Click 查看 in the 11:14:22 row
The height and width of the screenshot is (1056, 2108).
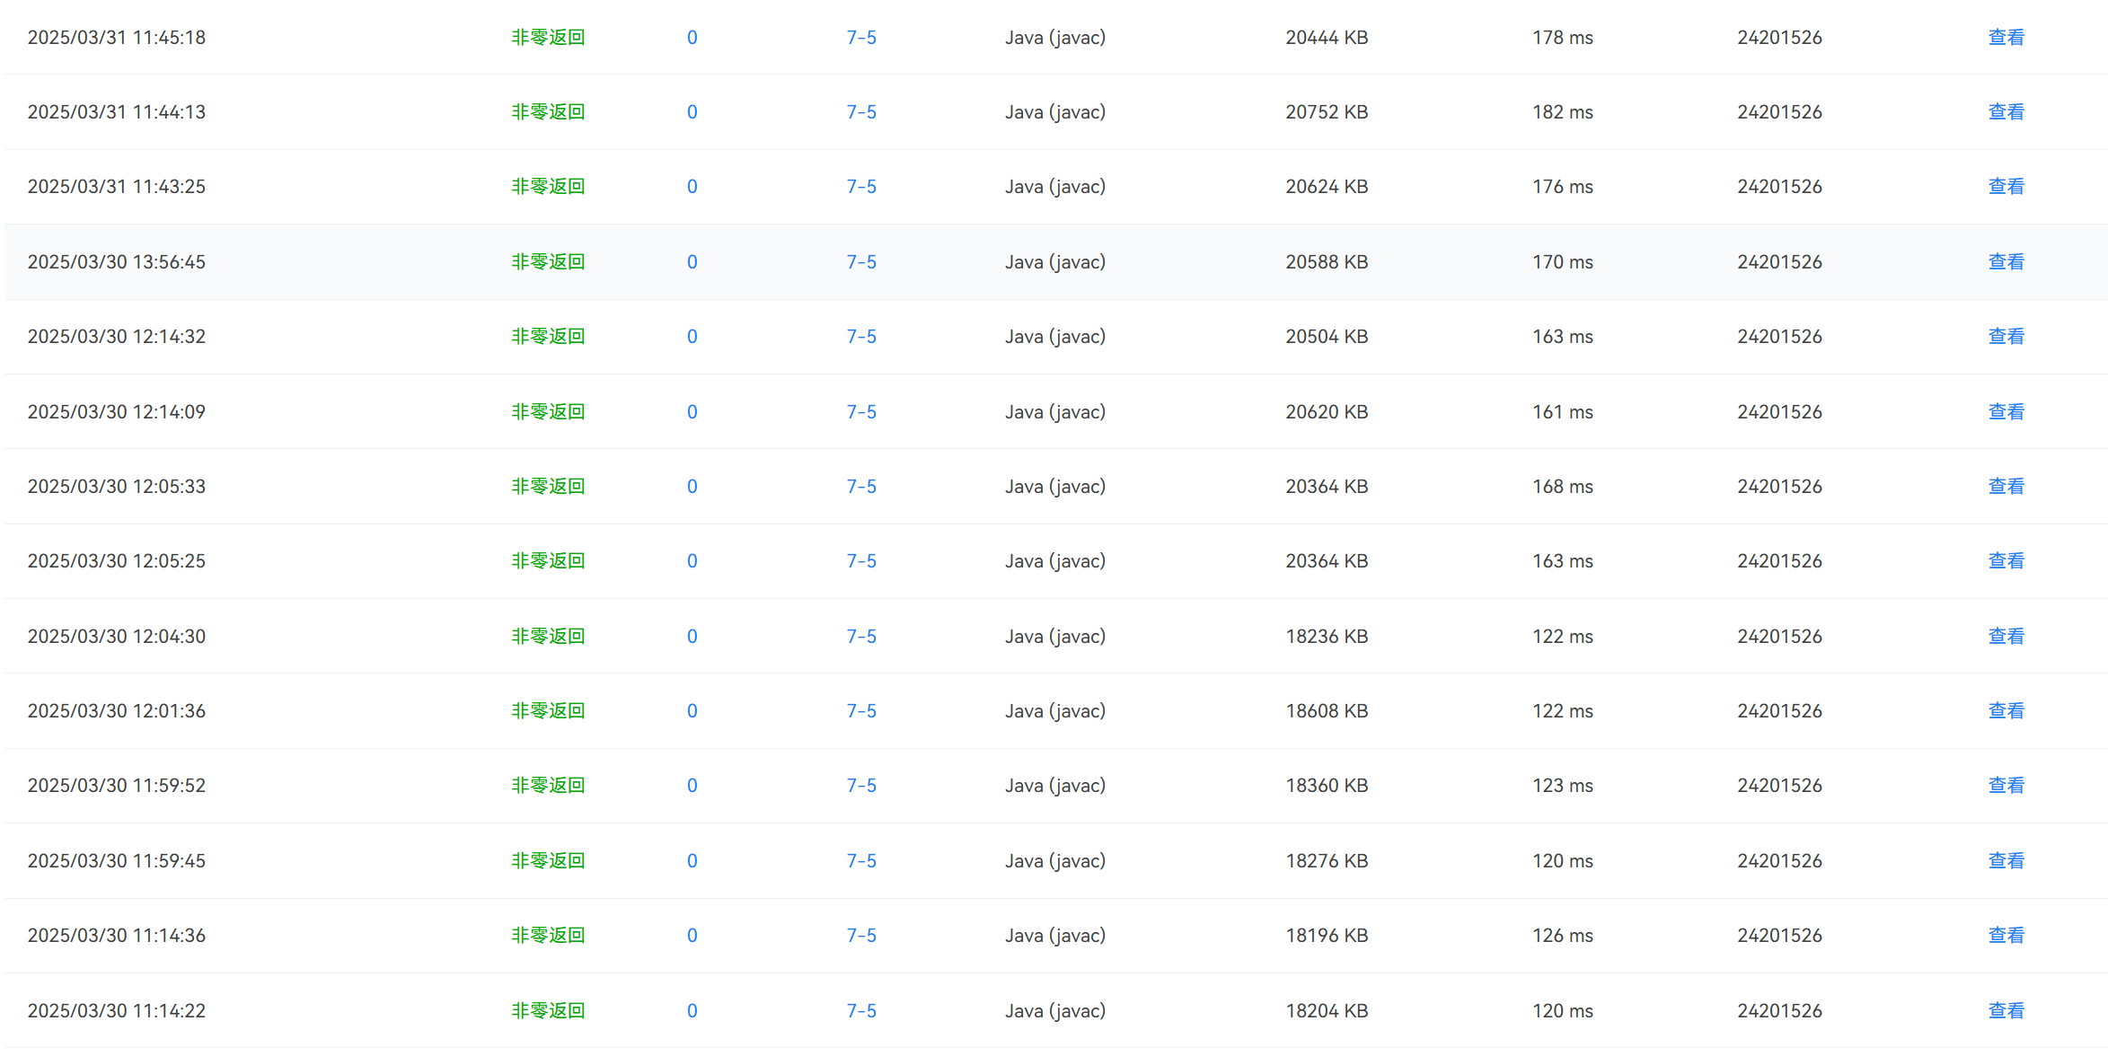(x=2005, y=1011)
